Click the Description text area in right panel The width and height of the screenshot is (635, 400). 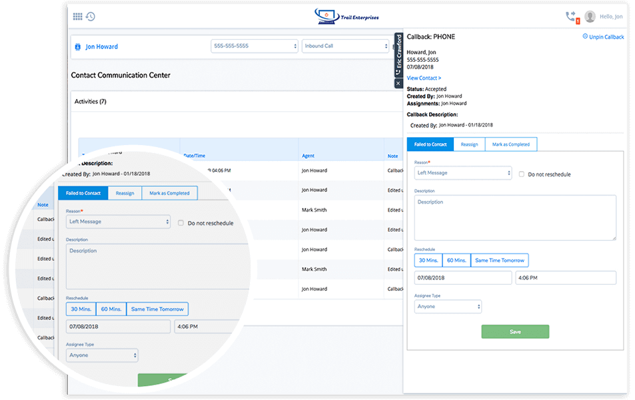click(x=514, y=217)
